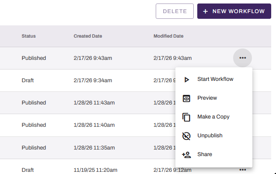
Task: Choose Share in the context menu
Action: pos(214,154)
